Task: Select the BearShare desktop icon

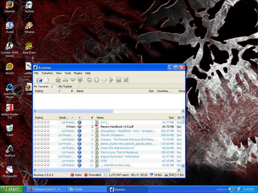Action: 29,48
